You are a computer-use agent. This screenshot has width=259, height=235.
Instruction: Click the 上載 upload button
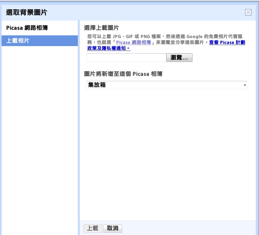point(93,228)
